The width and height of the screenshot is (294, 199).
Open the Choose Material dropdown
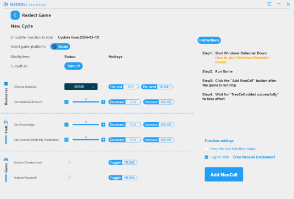pos(81,87)
